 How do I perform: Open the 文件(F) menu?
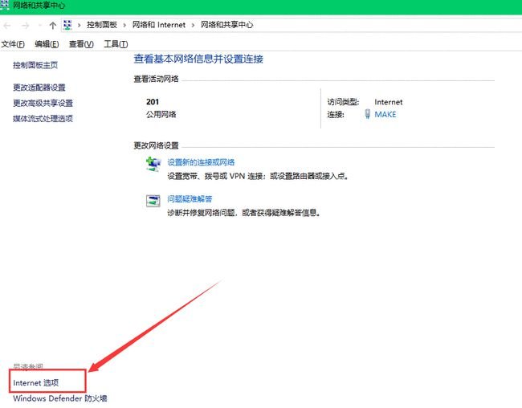(x=13, y=44)
